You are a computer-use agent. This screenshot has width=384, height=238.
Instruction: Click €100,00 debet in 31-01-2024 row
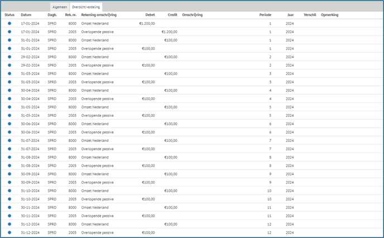click(148, 48)
